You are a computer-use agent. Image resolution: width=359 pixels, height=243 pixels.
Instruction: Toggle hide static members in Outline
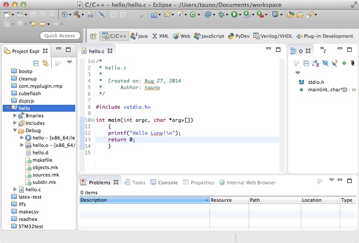(334, 63)
